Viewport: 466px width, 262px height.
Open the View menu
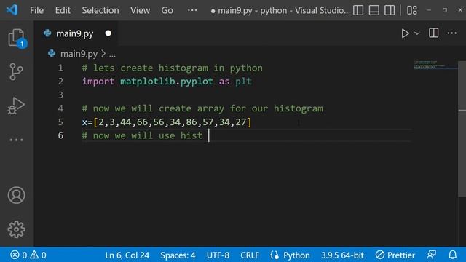click(x=140, y=10)
